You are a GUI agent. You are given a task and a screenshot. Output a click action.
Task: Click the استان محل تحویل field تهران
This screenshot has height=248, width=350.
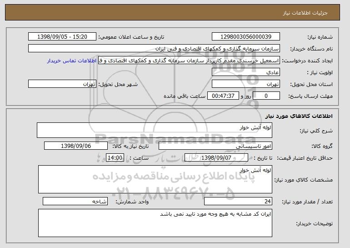tap(246, 84)
